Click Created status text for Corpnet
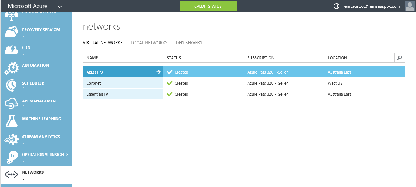This screenshot has height=187, width=416. pos(181,83)
